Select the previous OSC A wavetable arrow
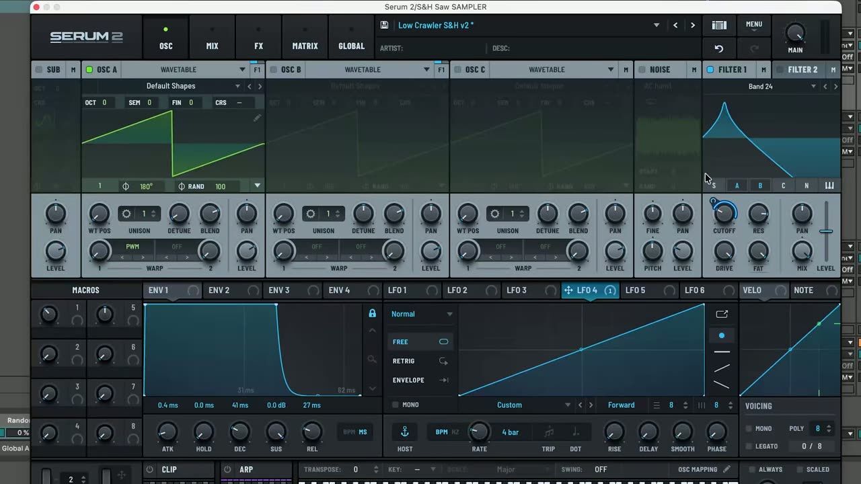 pos(250,86)
